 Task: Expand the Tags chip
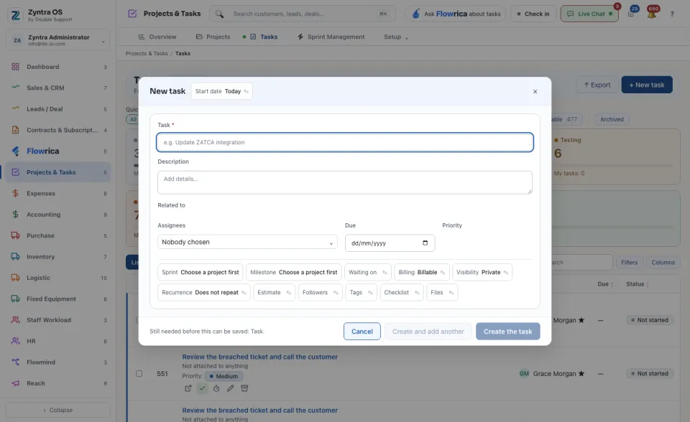(x=362, y=292)
